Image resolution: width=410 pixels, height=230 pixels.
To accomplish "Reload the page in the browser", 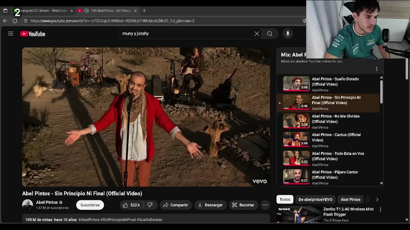I will [15, 21].
